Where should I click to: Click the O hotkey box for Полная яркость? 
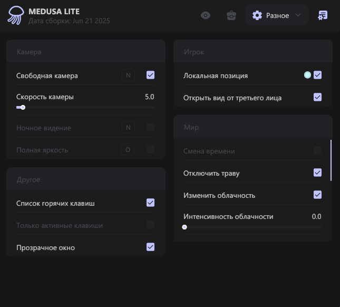(x=128, y=150)
